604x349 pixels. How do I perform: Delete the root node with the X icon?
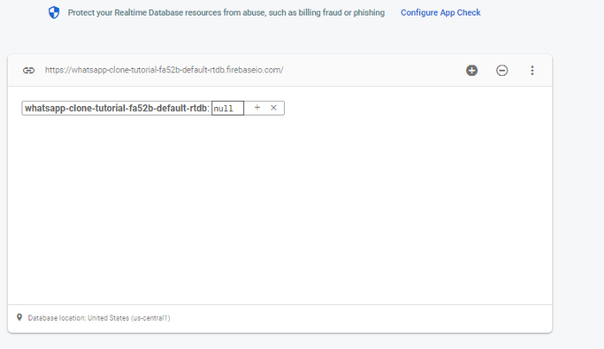274,108
